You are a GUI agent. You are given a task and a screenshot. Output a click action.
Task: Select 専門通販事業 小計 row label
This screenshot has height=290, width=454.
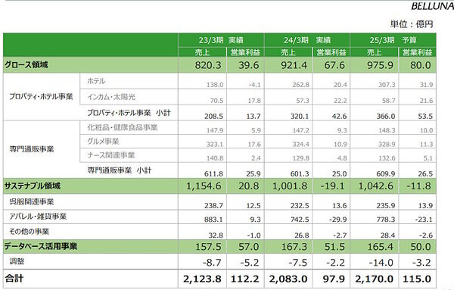pyautogui.click(x=120, y=170)
